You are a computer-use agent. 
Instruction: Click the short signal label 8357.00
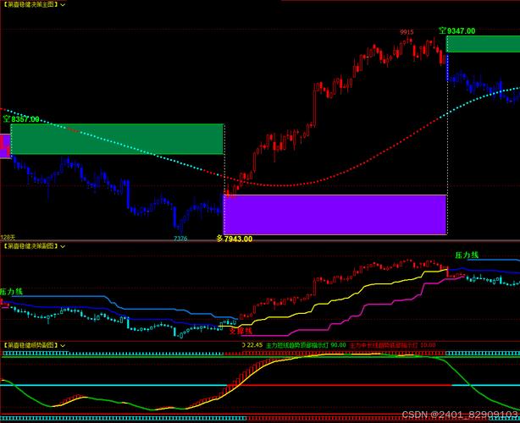coord(21,119)
